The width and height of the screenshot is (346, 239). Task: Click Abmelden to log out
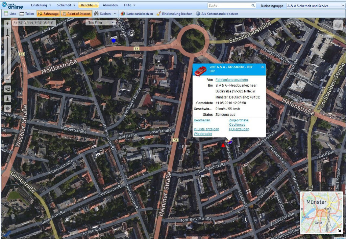pos(110,5)
